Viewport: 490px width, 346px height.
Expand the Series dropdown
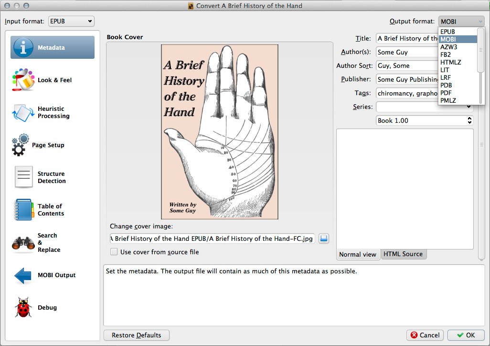click(x=468, y=107)
